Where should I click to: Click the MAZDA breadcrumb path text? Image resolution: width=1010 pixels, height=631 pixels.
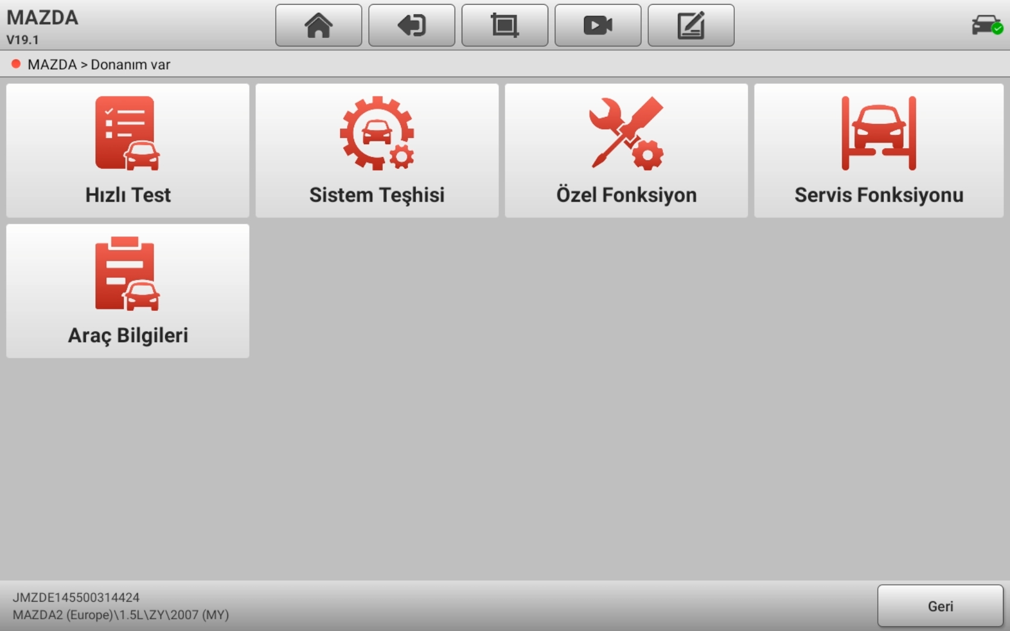pos(99,64)
